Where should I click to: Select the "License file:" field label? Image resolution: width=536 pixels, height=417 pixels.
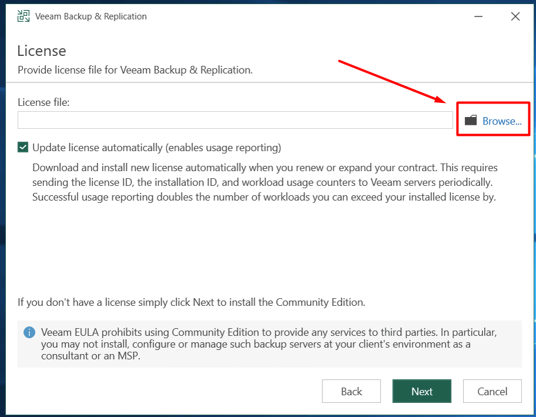pos(44,102)
